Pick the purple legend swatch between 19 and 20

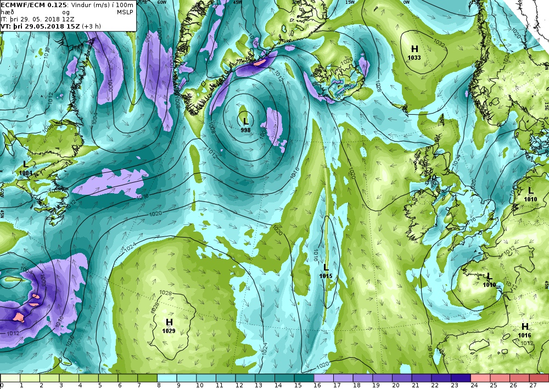383,378
